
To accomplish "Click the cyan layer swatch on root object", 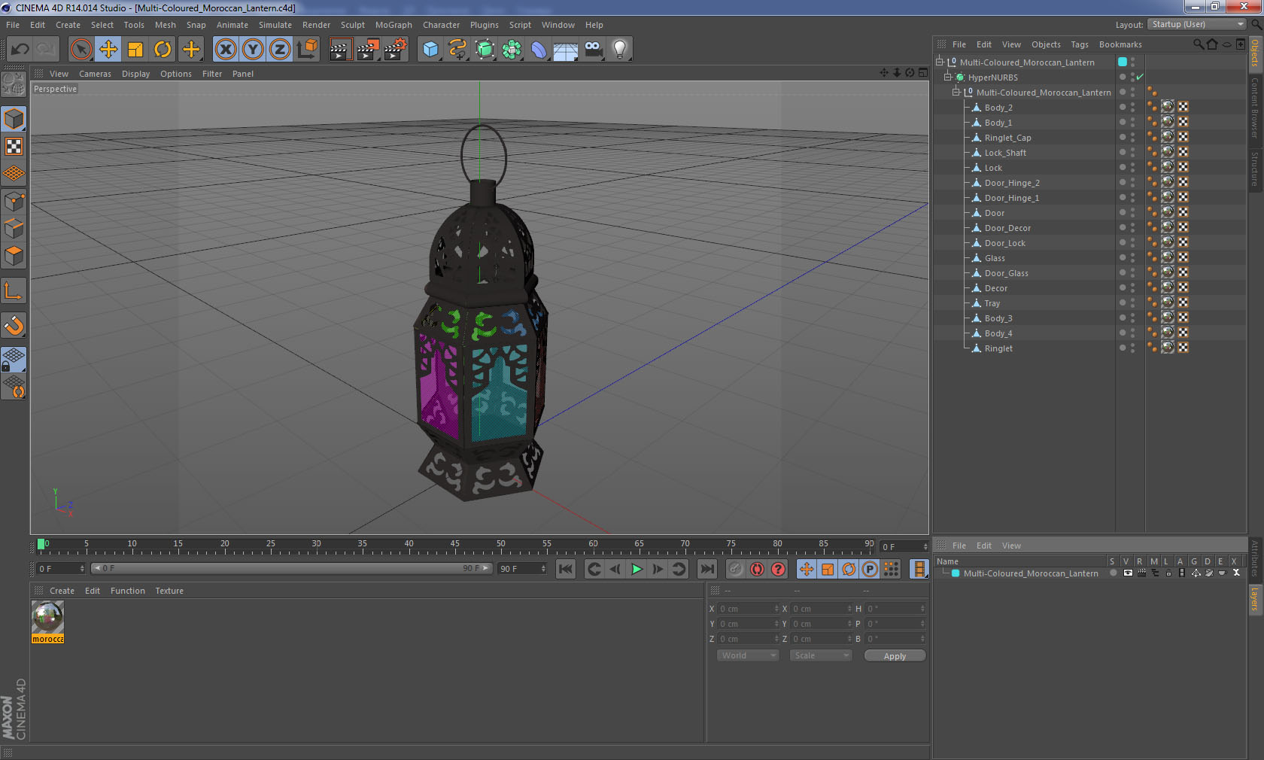I will [1123, 62].
